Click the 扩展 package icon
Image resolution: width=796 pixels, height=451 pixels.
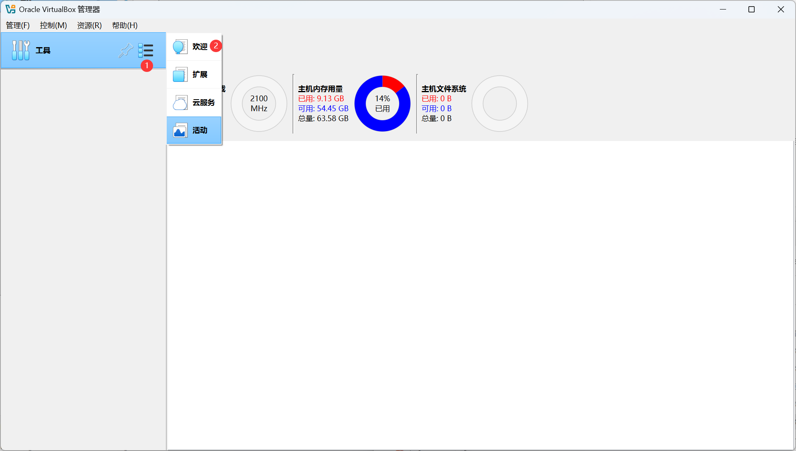180,74
